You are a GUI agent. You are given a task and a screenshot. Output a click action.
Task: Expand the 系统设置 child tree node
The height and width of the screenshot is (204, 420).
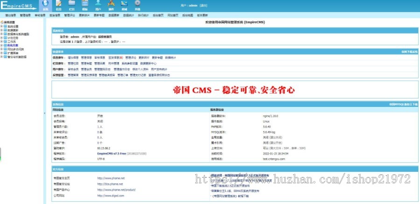[x=1, y=27]
